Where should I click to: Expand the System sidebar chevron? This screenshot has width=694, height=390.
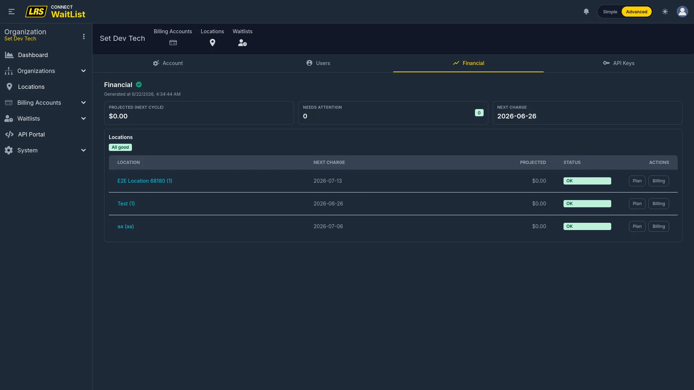coord(83,150)
